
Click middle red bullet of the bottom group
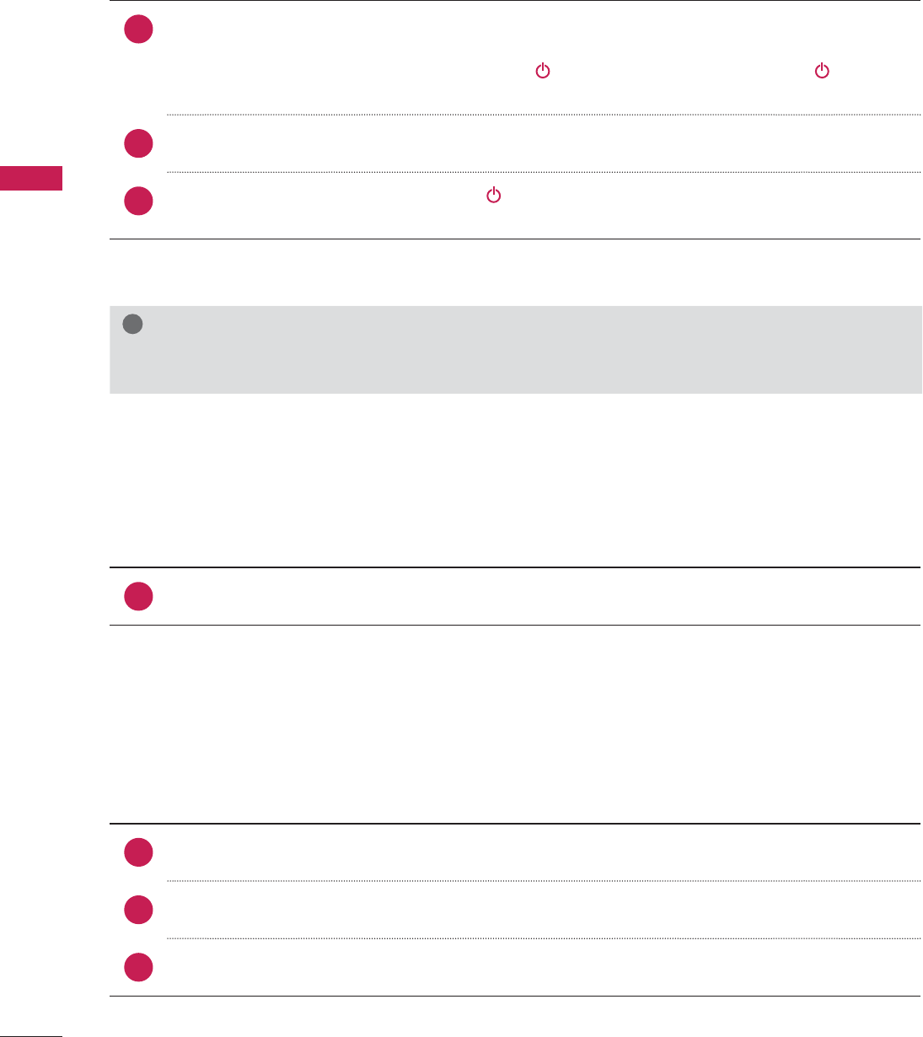138,911
